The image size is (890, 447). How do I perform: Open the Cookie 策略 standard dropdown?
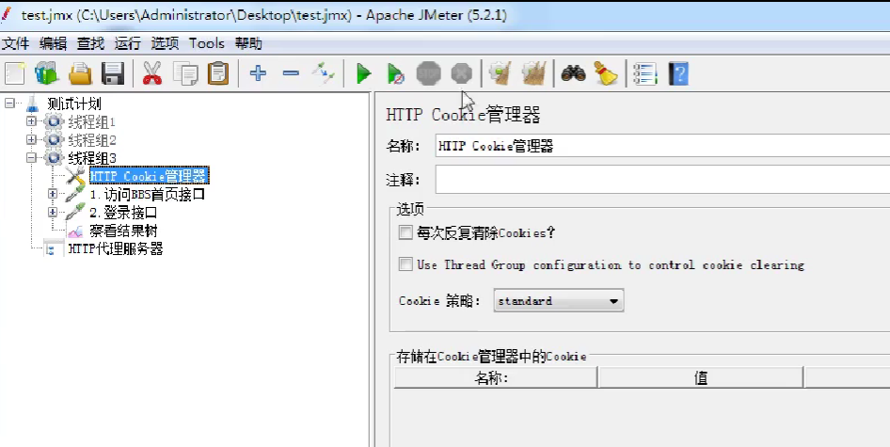(559, 301)
